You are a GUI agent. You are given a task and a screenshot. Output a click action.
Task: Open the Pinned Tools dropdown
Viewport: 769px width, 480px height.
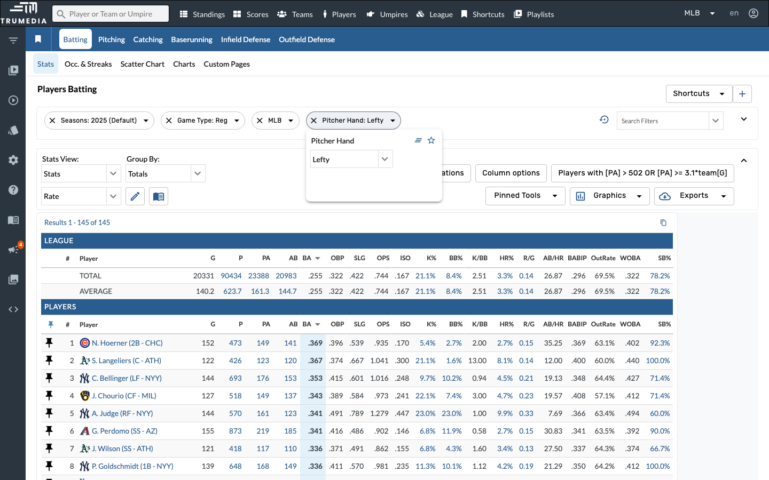tap(525, 196)
